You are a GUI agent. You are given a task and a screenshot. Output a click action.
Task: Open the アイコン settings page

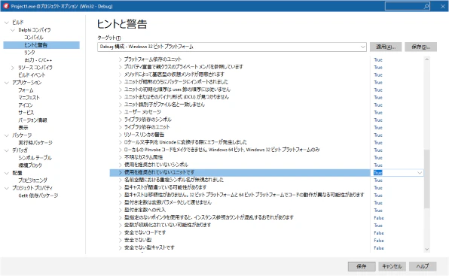click(26, 105)
